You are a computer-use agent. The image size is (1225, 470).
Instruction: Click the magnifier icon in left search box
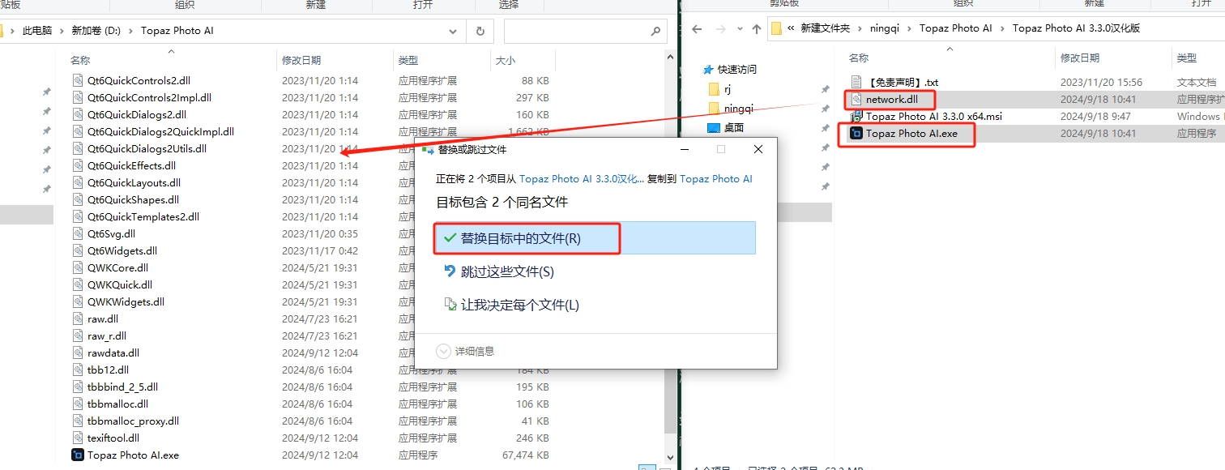click(x=655, y=32)
